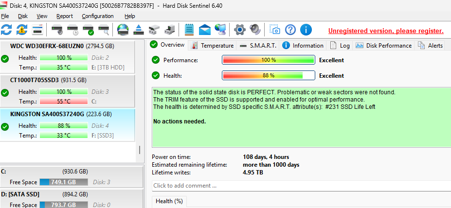The width and height of the screenshot is (451, 208).
Task: Click the E: [3TB HDD] drive label
Action: [x=108, y=68]
